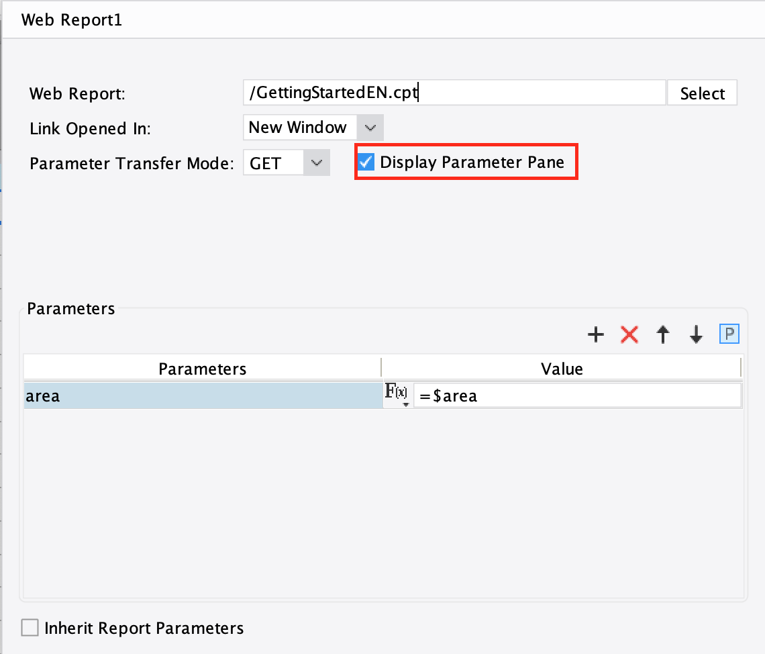
Task: Uncheck Display Parameter Pane checkbox
Action: click(x=366, y=162)
